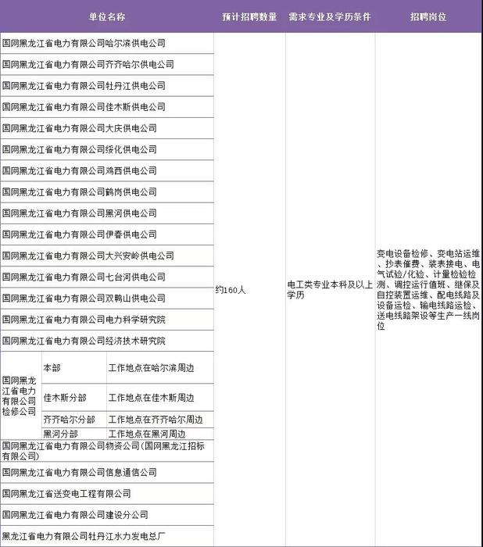Select the 绥化供电公司 row
Viewport: 483px width, 547px height.
coord(107,150)
